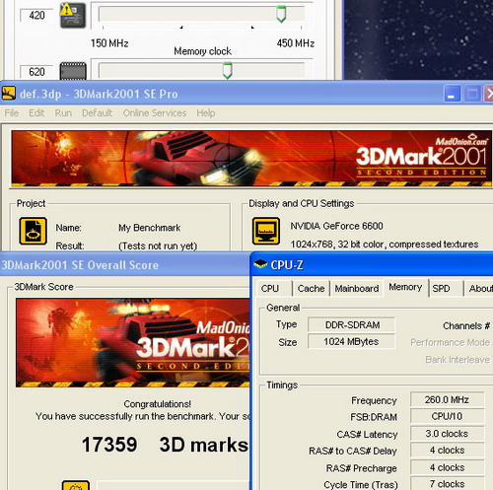The width and height of the screenshot is (493, 490).
Task: Click the memory clock slider handle
Action: tap(228, 71)
